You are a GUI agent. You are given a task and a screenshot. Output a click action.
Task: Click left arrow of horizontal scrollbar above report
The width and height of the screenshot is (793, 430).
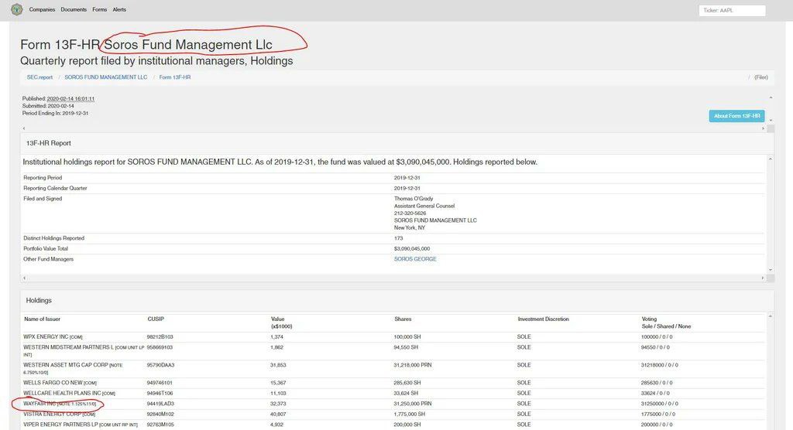pos(23,128)
